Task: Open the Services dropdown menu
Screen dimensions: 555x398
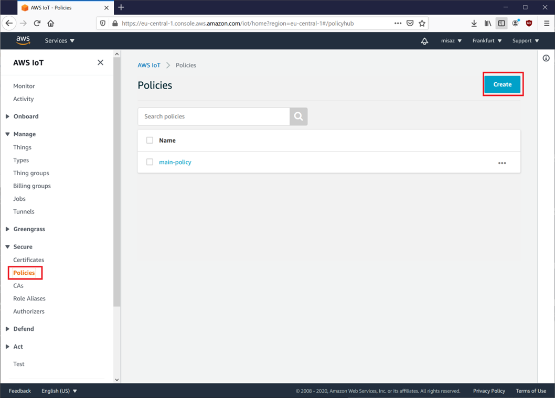Action: click(x=59, y=41)
